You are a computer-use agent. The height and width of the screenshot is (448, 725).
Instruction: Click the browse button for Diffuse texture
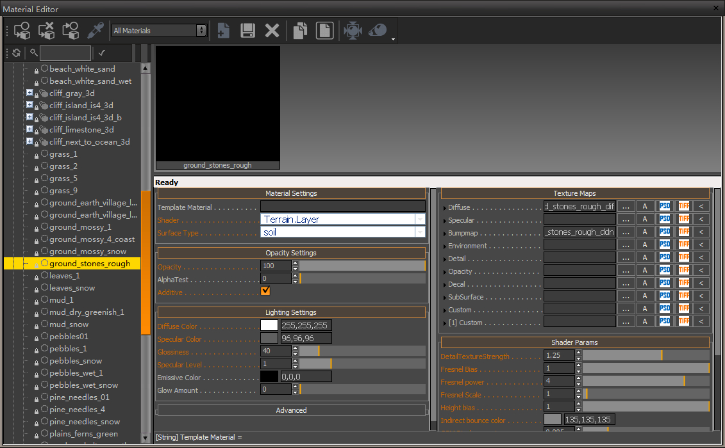click(x=626, y=207)
